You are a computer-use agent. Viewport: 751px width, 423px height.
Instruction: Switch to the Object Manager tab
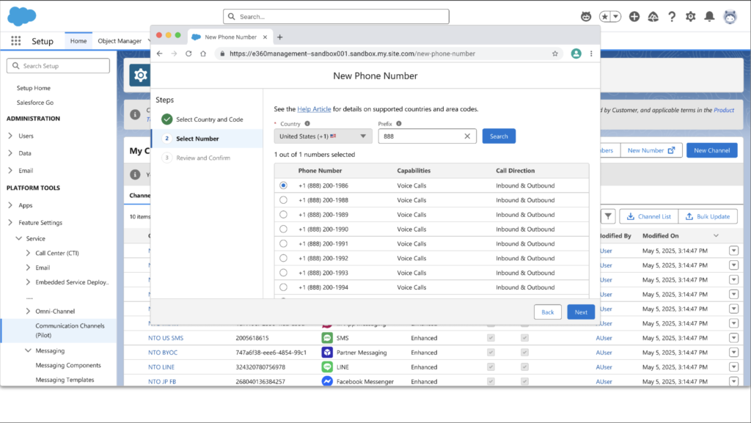tap(120, 41)
